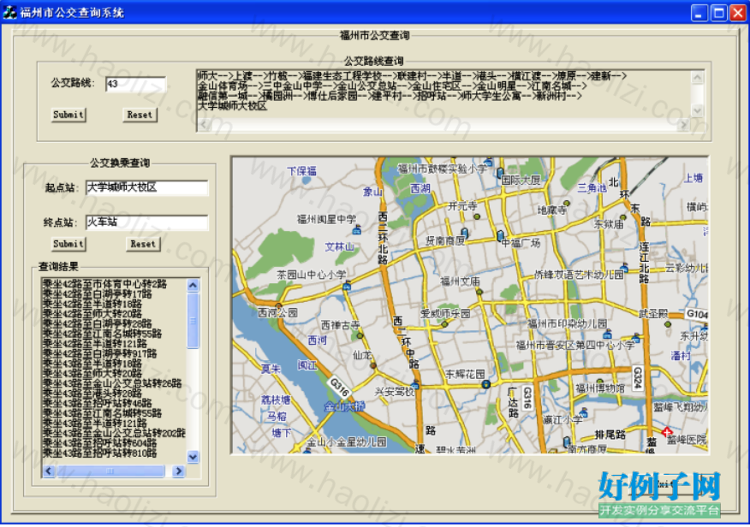Click the 西湖 label on the map
Image resolution: width=750 pixels, height=527 pixels.
pyautogui.click(x=420, y=189)
